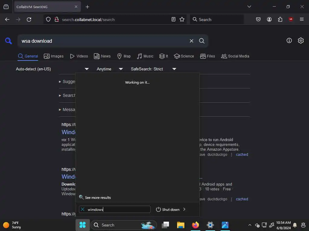The image size is (309, 231).
Task: Open Firefox View icon
Action: [6, 7]
